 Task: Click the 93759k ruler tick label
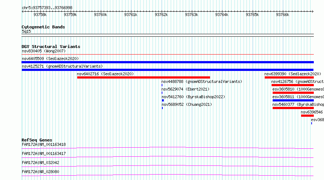tap(70, 15)
